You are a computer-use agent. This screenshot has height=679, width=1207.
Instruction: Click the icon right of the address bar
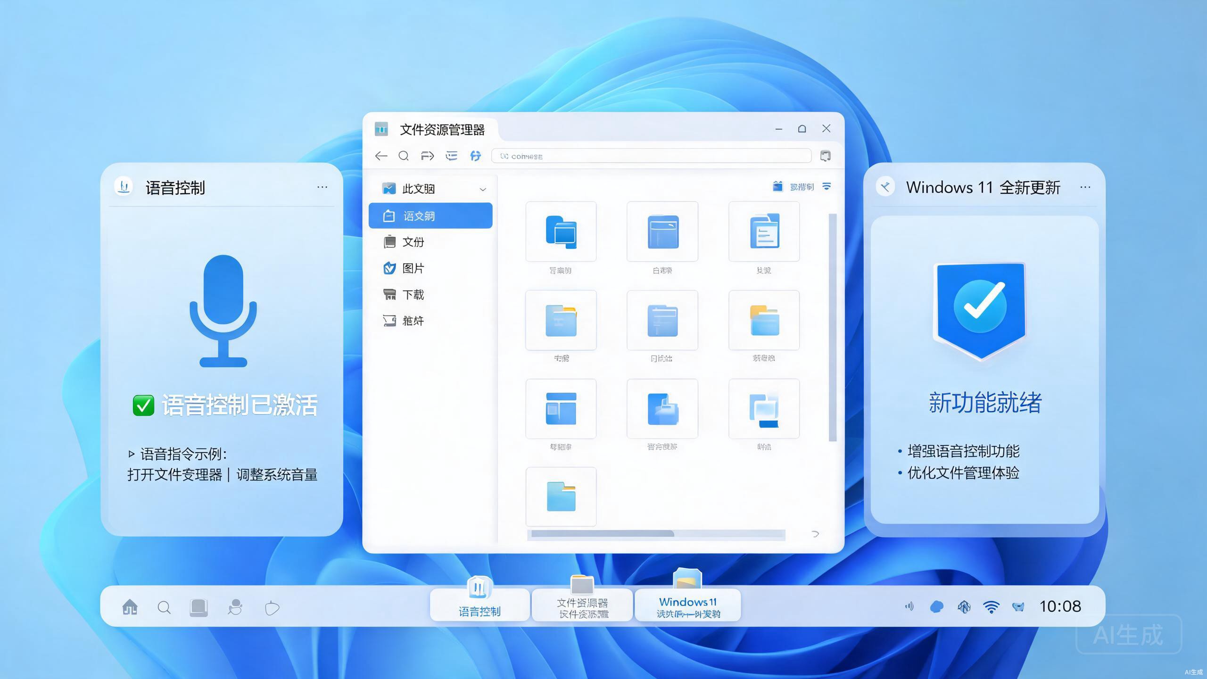pos(825,156)
